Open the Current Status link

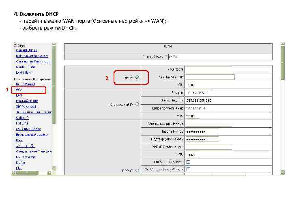tap(26, 50)
